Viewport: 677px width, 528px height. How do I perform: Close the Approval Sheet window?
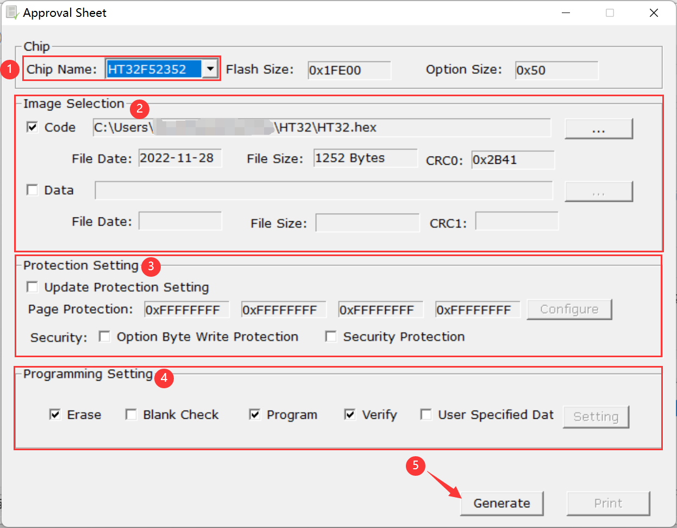pos(654,13)
